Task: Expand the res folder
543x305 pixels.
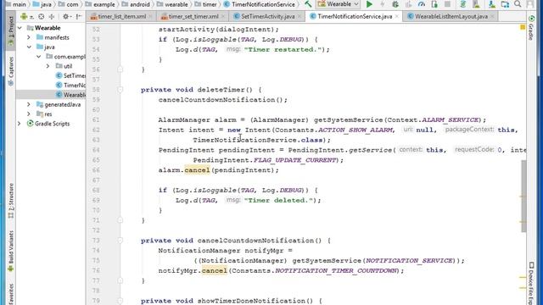Action: (29, 114)
